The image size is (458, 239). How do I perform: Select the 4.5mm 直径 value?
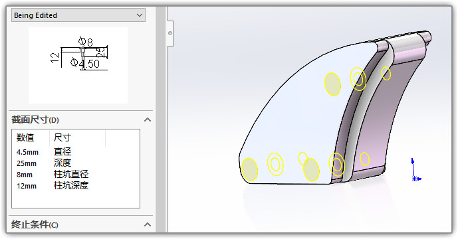27,152
